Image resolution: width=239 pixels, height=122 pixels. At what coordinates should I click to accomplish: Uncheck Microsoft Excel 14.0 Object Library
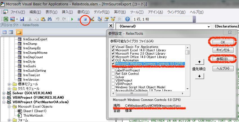[x=113, y=50]
